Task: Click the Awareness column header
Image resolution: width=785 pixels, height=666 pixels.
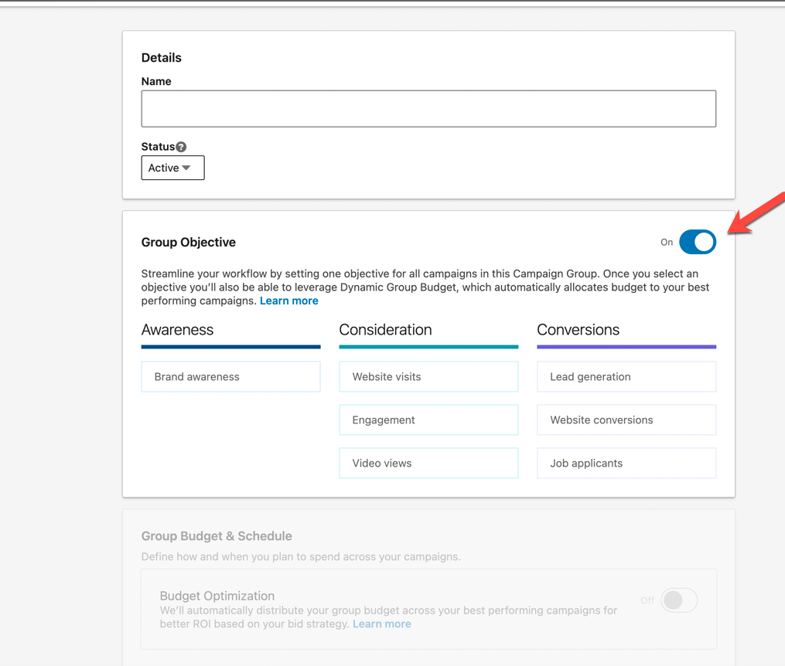Action: pos(177,330)
